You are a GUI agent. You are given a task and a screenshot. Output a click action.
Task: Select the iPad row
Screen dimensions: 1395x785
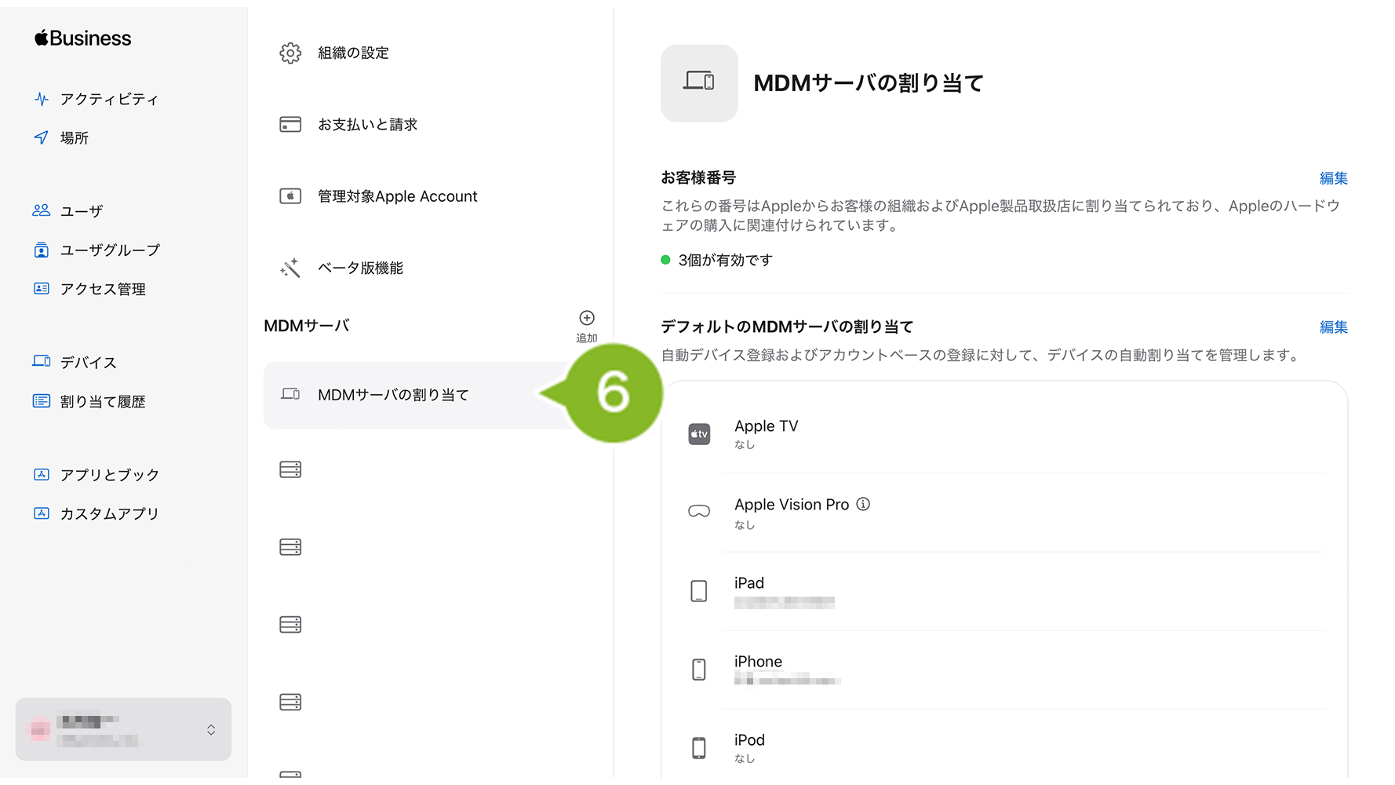(1004, 591)
